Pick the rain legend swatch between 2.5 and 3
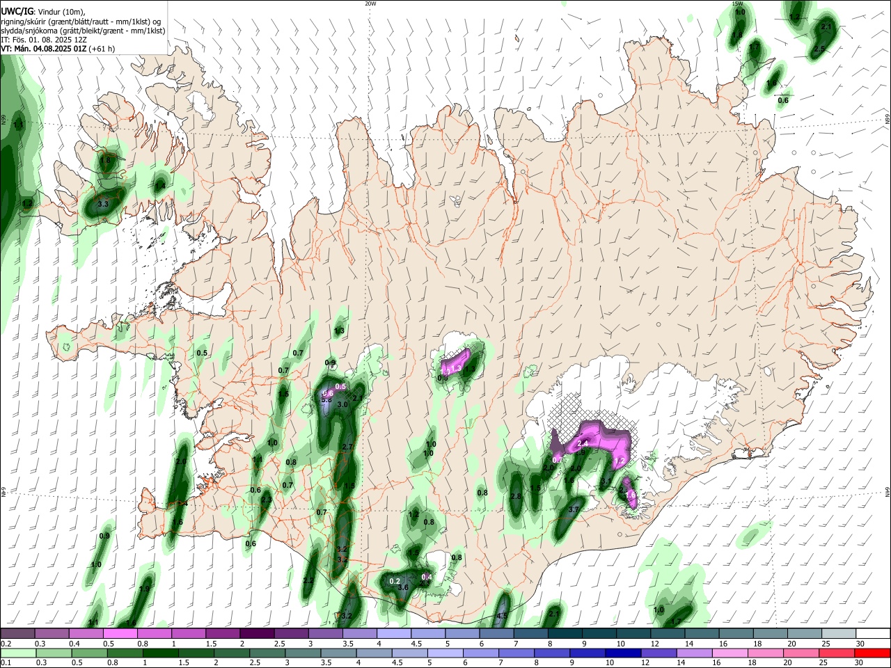The width and height of the screenshot is (891, 668). [x=267, y=653]
